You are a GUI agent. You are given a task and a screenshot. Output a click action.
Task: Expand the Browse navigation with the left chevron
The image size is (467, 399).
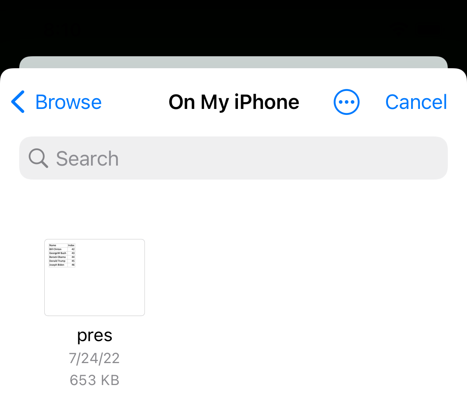18,102
